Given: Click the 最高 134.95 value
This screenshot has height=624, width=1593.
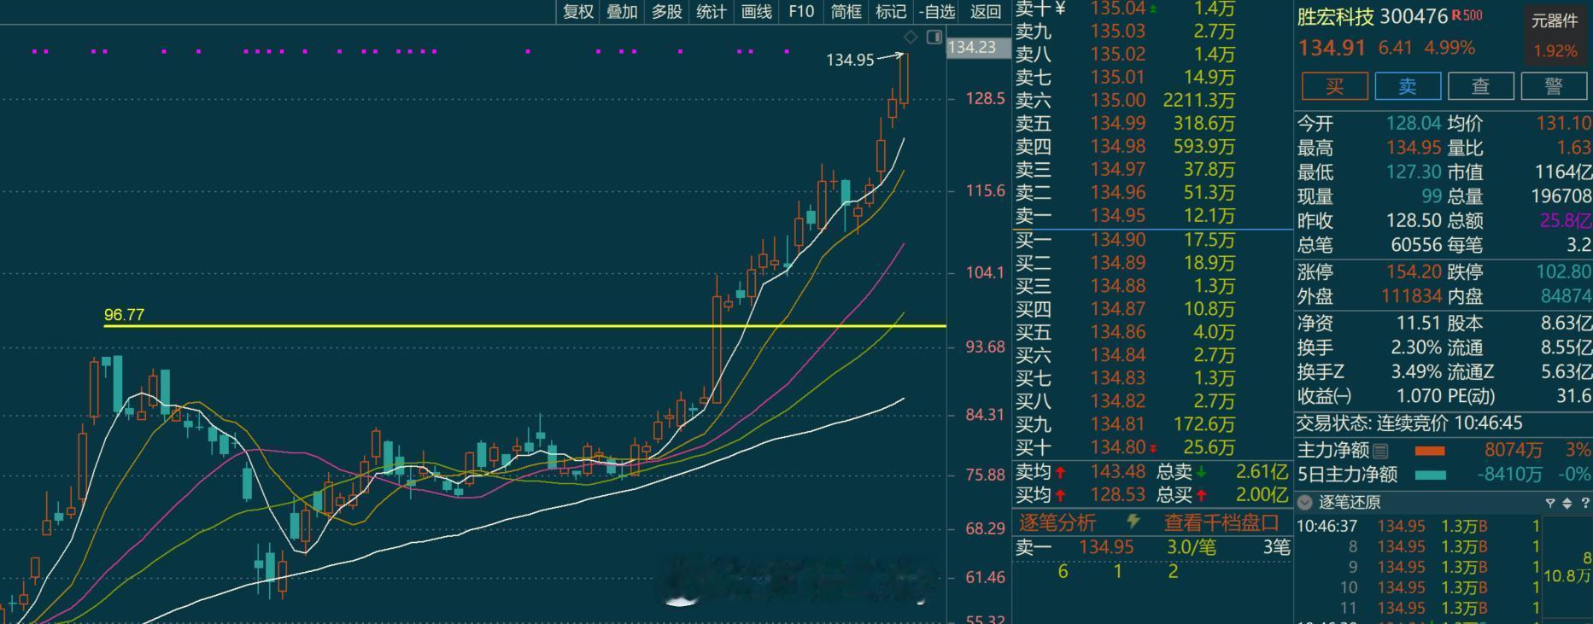Looking at the screenshot, I should (1414, 149).
